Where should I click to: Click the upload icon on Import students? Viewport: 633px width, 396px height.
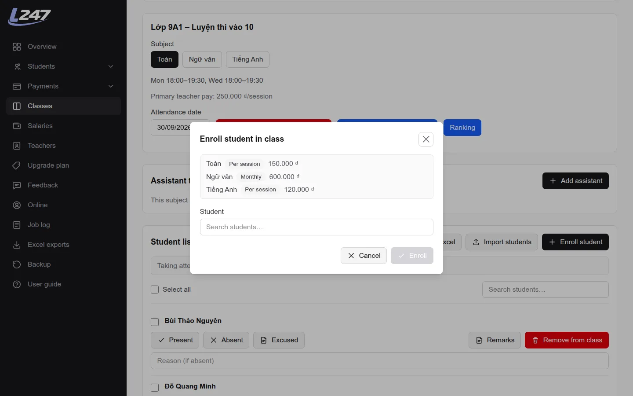(x=476, y=242)
